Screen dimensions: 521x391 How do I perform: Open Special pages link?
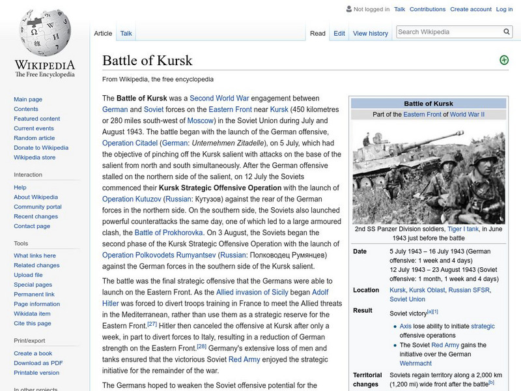tap(33, 284)
